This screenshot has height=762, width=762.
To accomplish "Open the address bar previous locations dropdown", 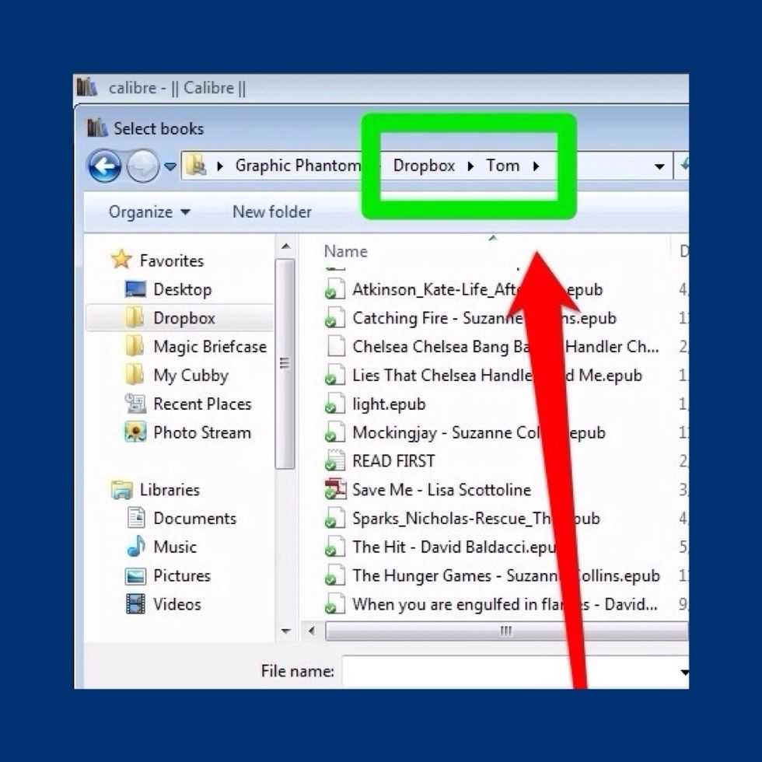I will click(659, 166).
